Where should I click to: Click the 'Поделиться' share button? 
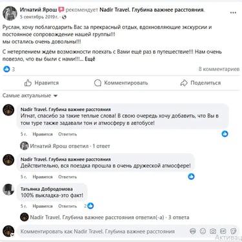point(201,83)
